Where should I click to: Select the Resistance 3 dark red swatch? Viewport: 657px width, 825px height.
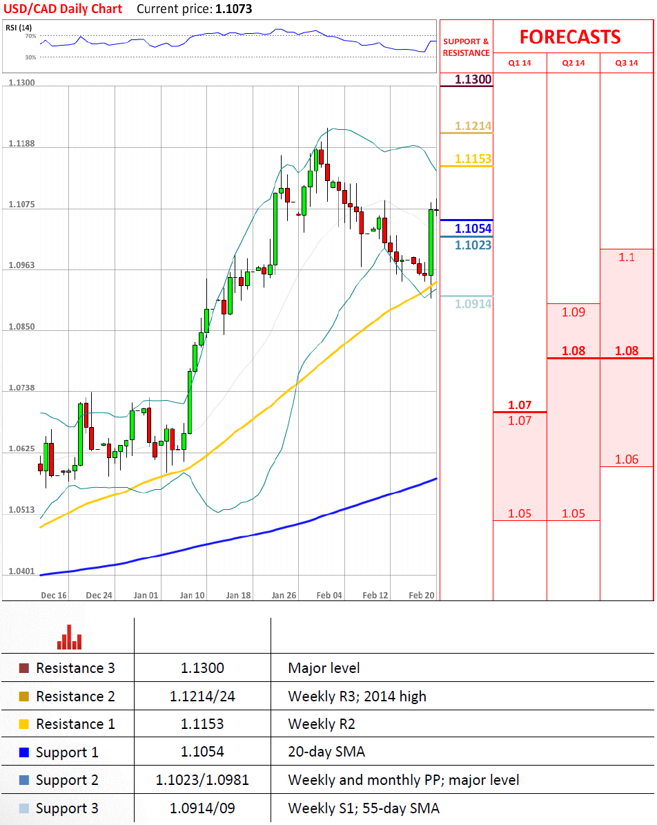pos(24,668)
